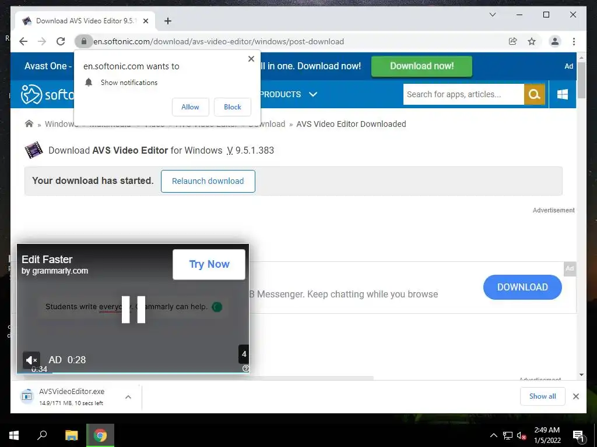
Task: Dismiss the notification permission popup
Action: tap(251, 59)
